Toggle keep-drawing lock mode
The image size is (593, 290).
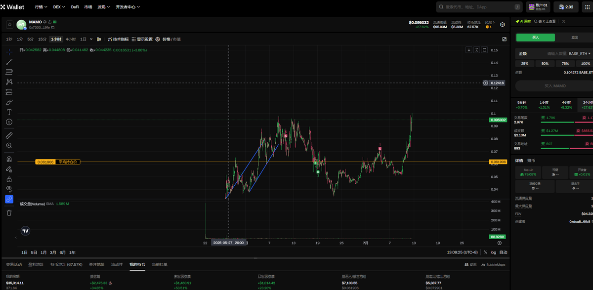(x=9, y=169)
